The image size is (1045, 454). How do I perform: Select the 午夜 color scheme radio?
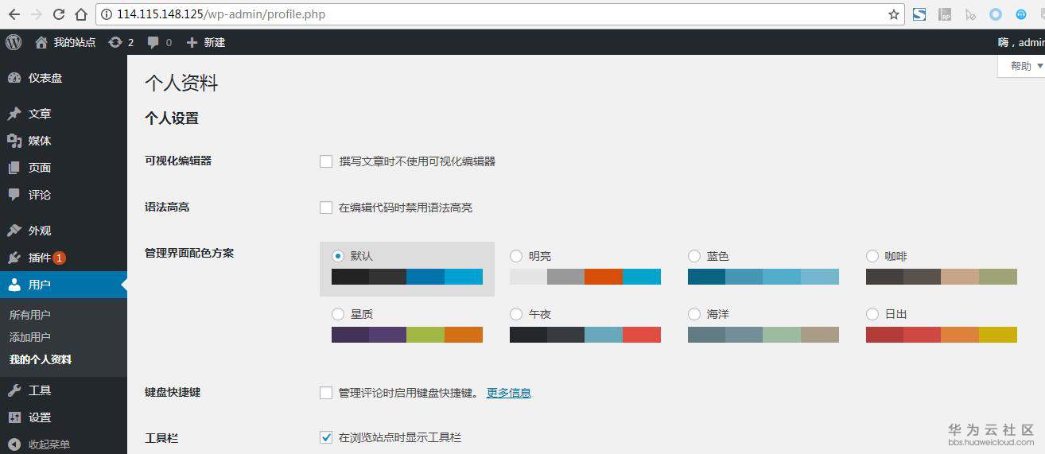[516, 314]
